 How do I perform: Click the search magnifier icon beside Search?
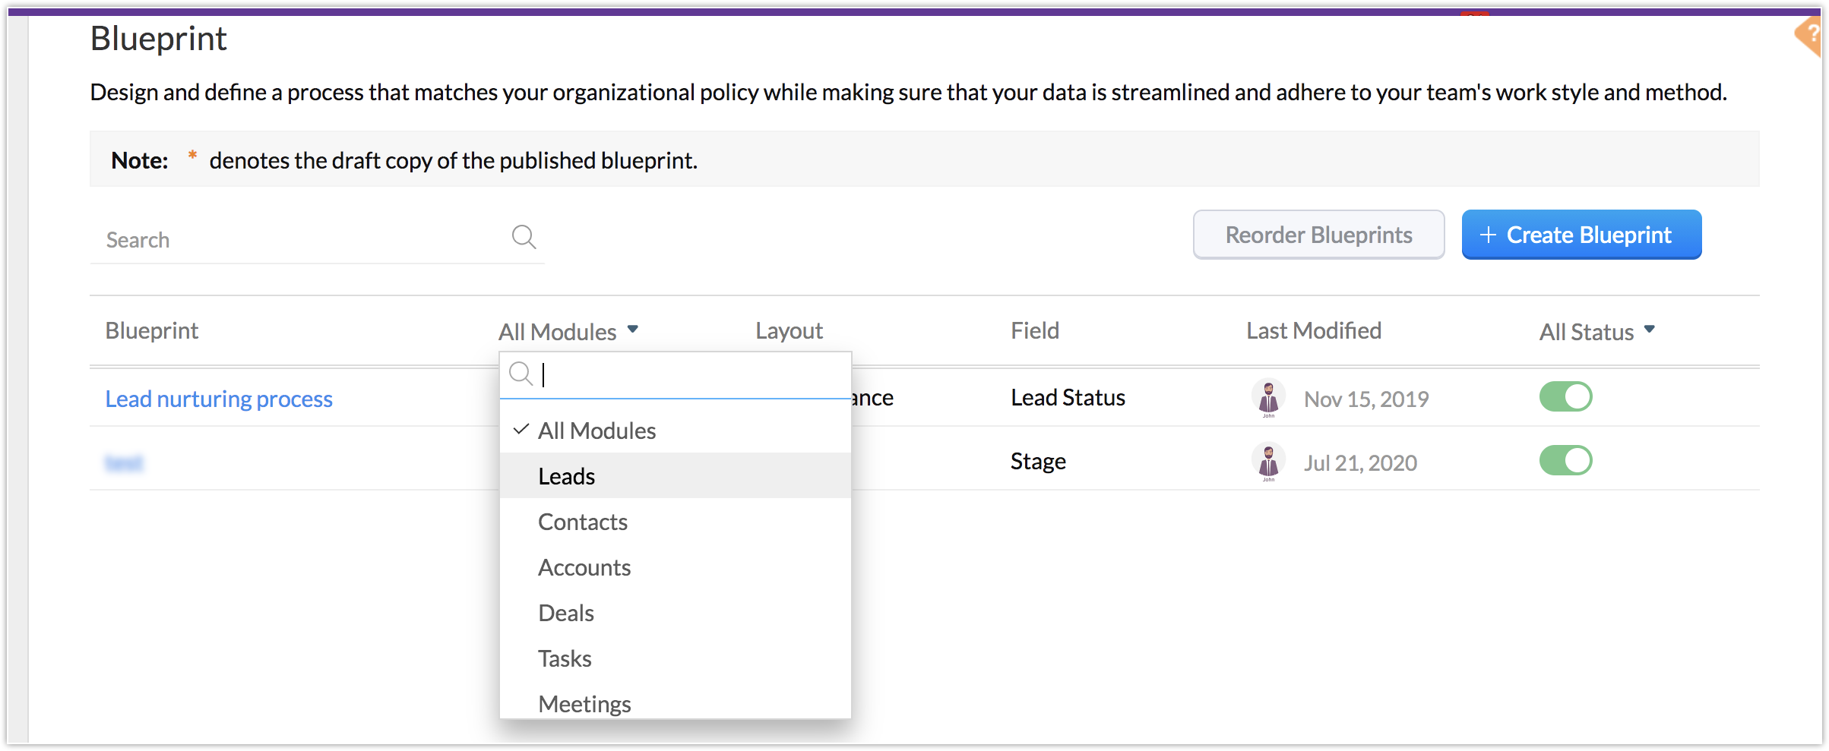click(524, 237)
